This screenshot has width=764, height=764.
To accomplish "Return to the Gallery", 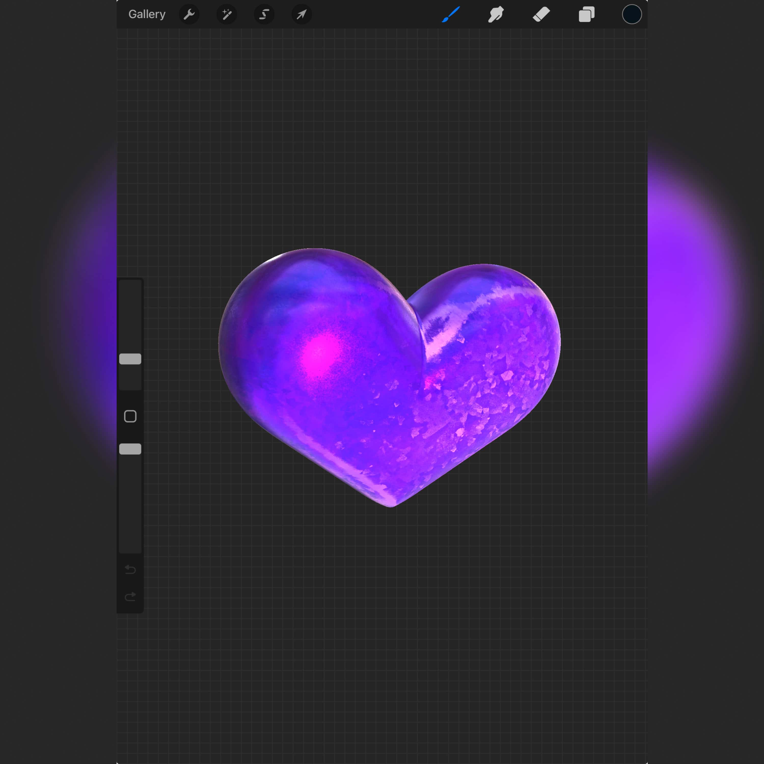I will [147, 14].
